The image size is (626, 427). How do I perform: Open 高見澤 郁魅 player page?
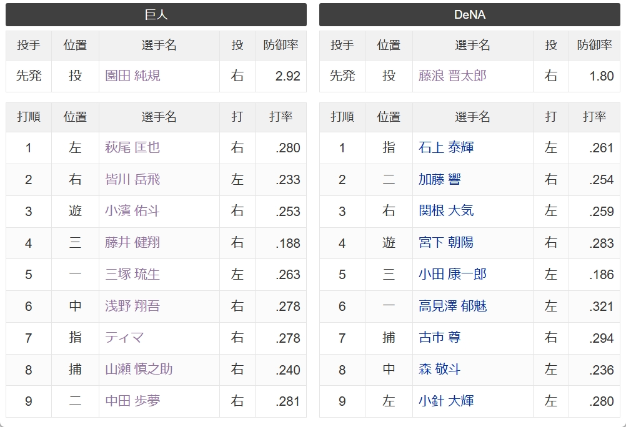pos(452,306)
